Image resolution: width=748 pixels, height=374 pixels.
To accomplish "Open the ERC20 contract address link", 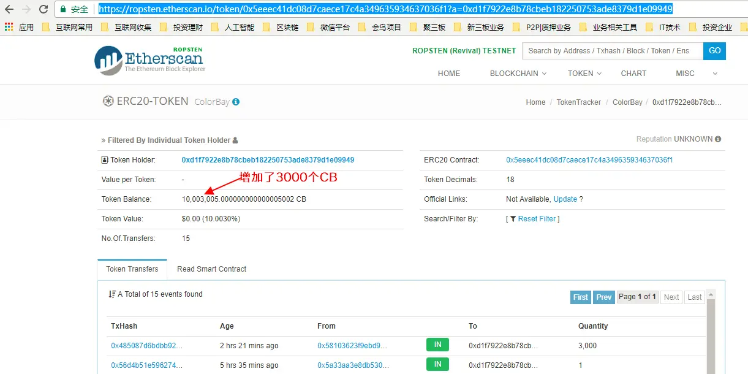I will coord(589,160).
